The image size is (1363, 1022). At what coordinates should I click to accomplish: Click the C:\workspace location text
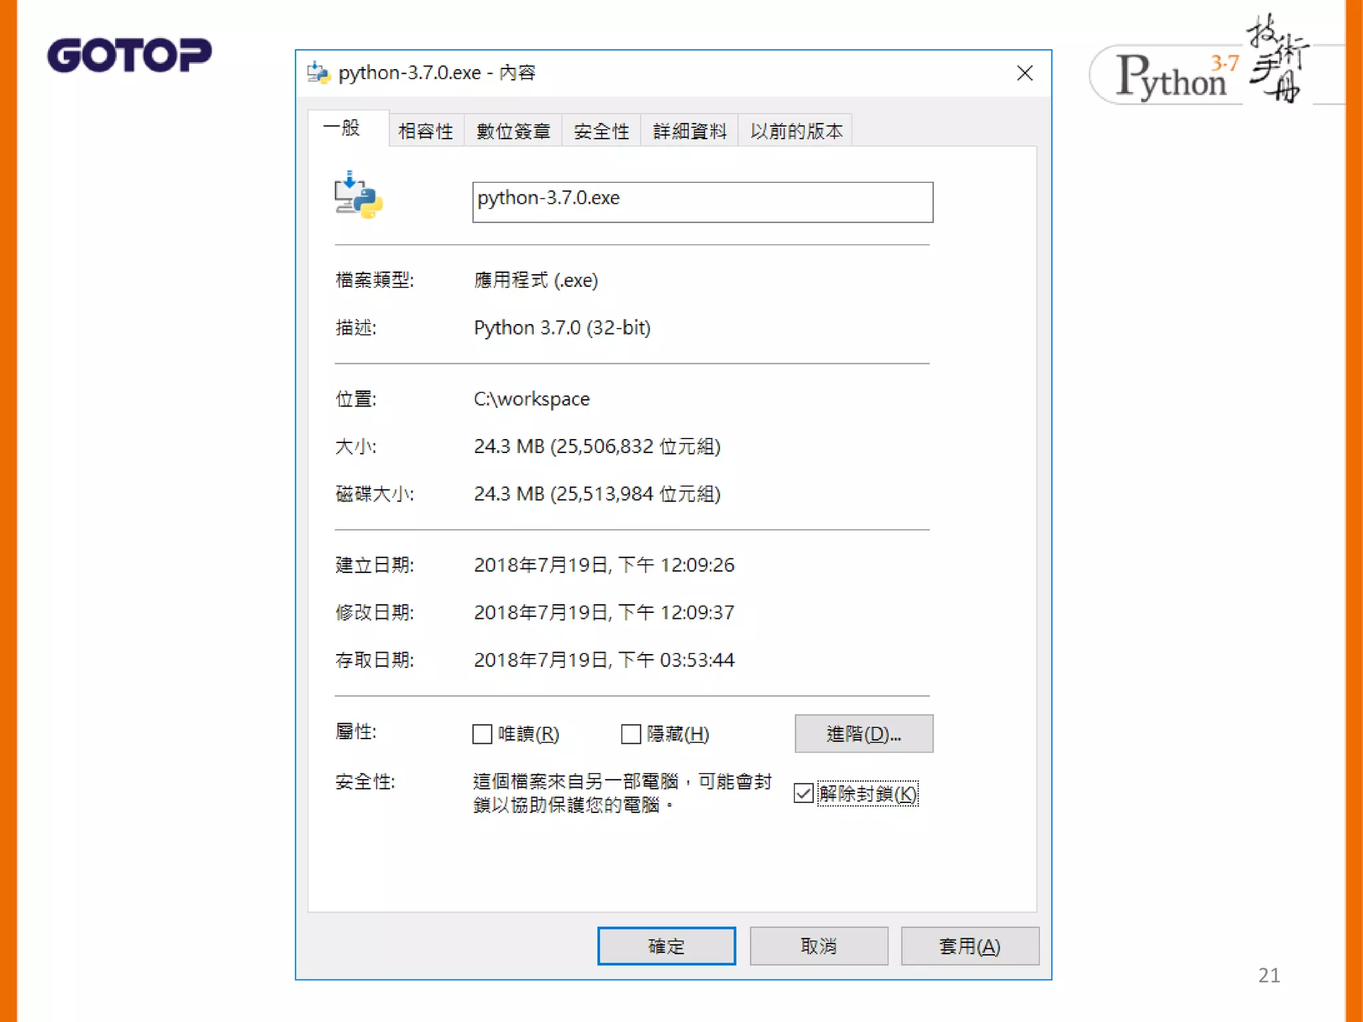pyautogui.click(x=531, y=399)
